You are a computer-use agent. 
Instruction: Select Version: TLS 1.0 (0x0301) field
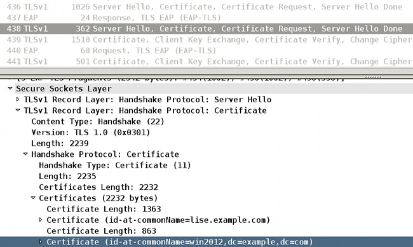pyautogui.click(x=91, y=132)
